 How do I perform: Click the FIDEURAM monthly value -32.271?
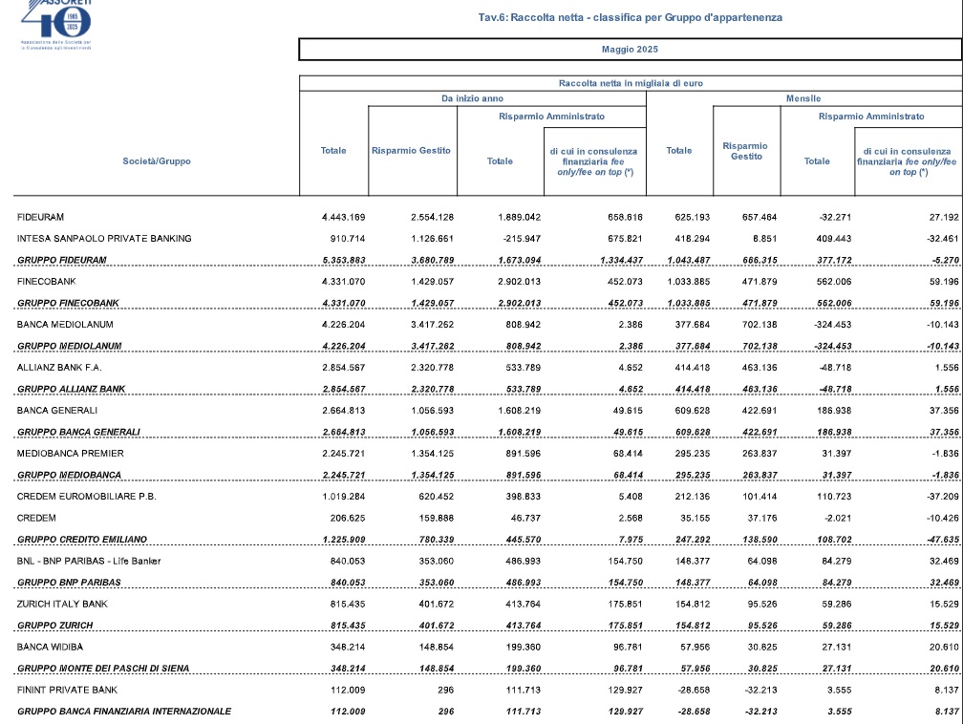click(x=835, y=218)
